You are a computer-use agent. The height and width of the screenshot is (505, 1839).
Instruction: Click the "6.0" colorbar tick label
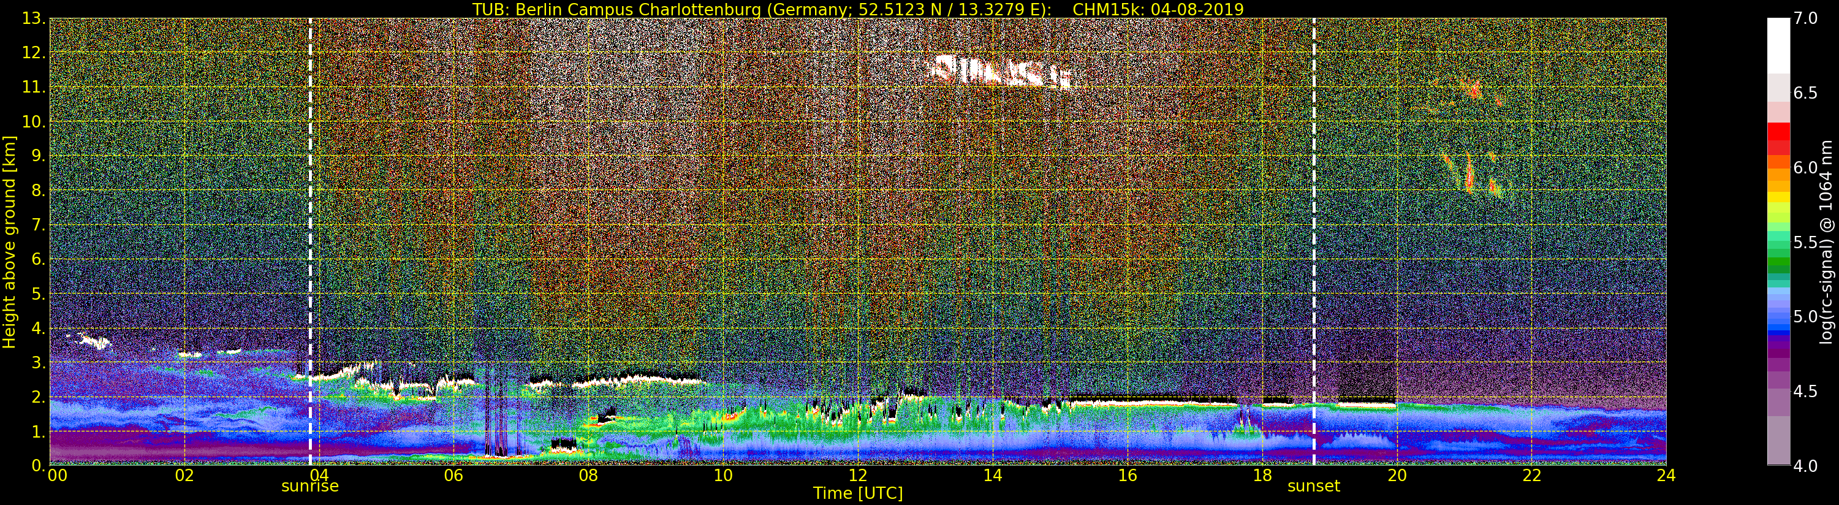pos(1805,167)
